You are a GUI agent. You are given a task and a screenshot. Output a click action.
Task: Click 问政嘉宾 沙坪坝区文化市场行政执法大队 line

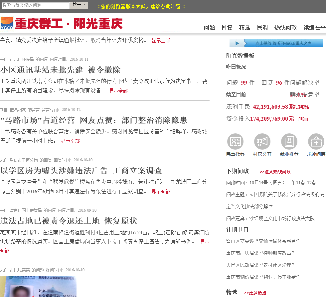(270, 218)
